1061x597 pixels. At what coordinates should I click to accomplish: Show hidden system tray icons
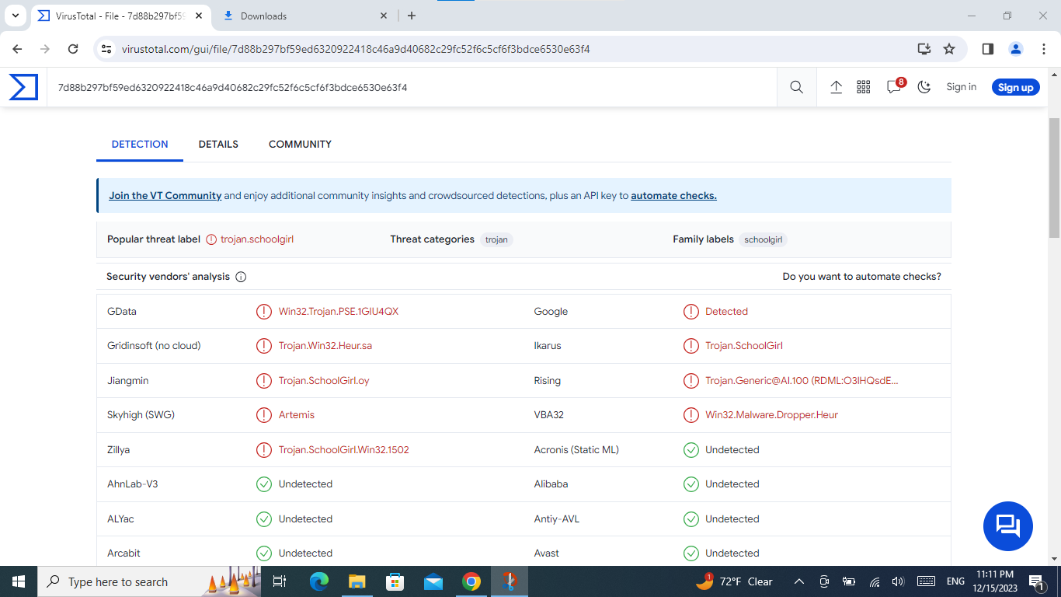point(798,581)
